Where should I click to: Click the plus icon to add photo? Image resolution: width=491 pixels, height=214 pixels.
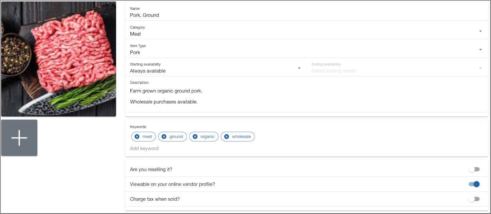tap(19, 138)
